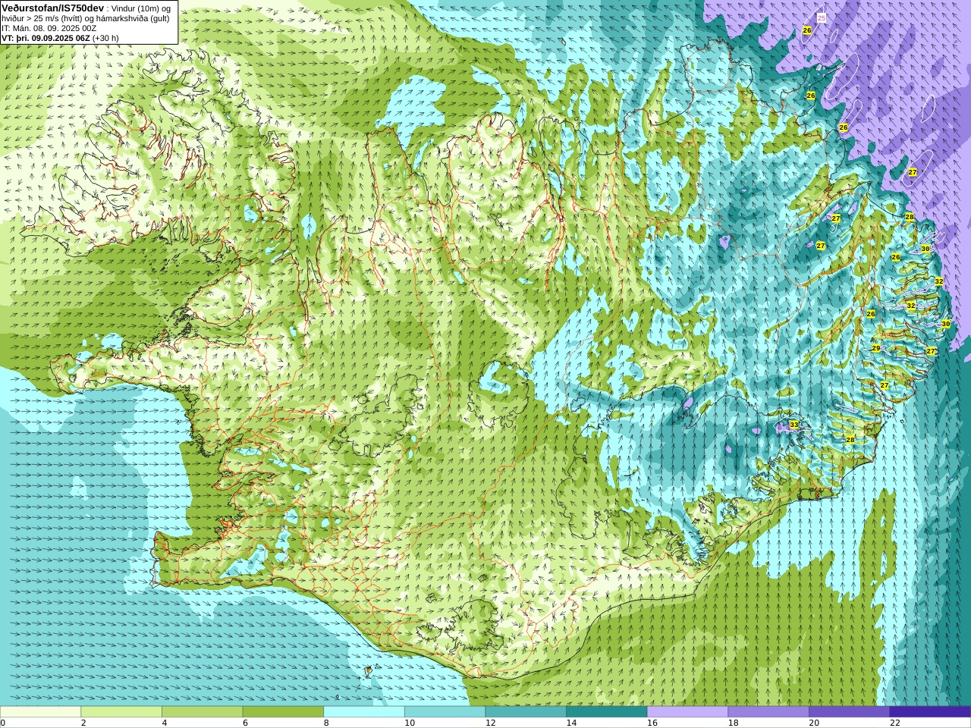Click legend scale number '16'
The height and width of the screenshot is (728, 971).
click(652, 723)
